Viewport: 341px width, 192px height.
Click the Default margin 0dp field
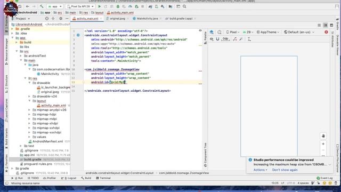pyautogui.click(x=225, y=39)
